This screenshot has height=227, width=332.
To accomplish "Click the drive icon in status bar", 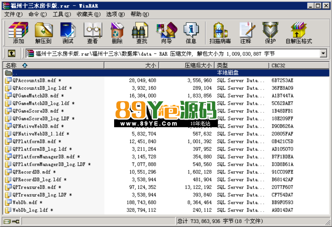I will [7, 222].
